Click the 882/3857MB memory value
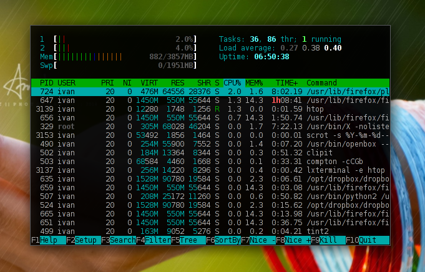This screenshot has width=425, height=272. 171,57
